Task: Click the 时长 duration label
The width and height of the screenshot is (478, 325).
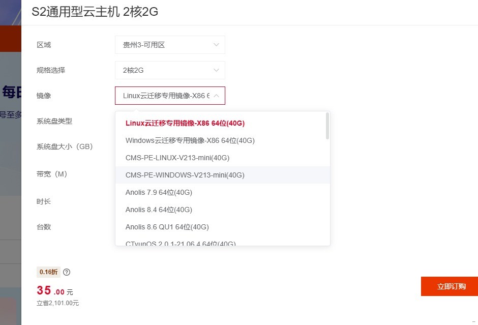Action: coord(44,201)
